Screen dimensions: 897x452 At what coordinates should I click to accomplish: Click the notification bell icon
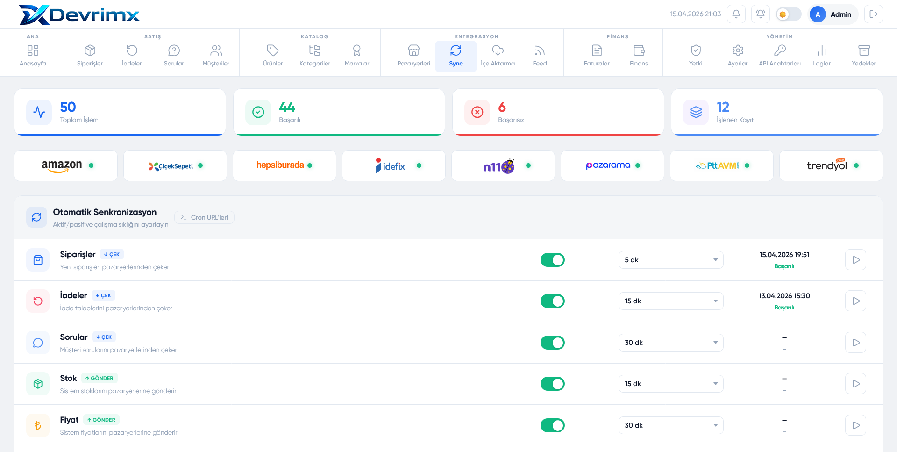[736, 14]
